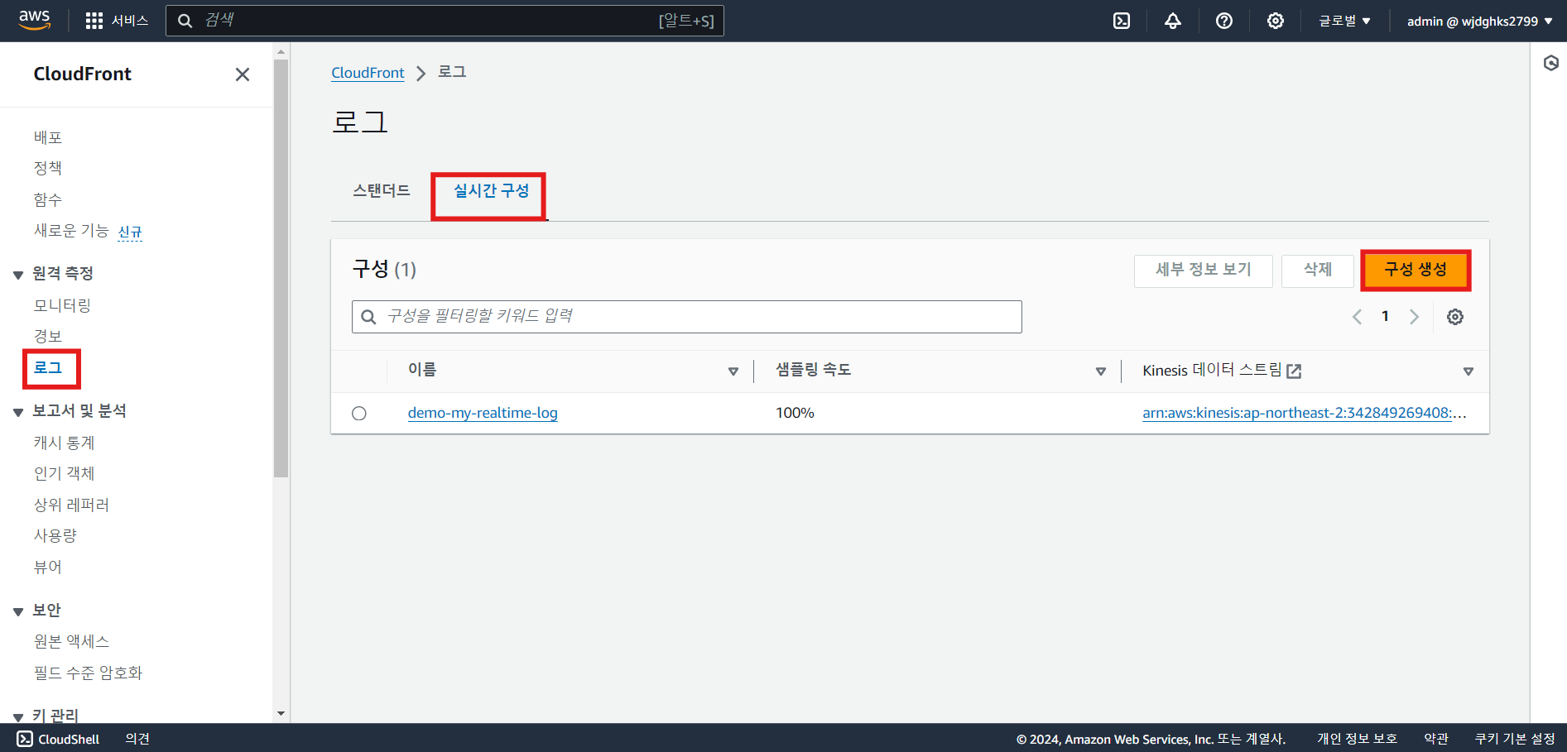1567x752 pixels.
Task: Collapse the 보고서 및 분석 sidebar section
Action: coord(18,412)
